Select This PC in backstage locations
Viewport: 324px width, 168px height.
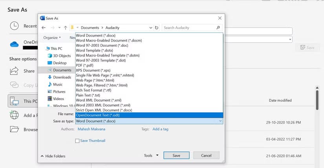(x=23, y=101)
